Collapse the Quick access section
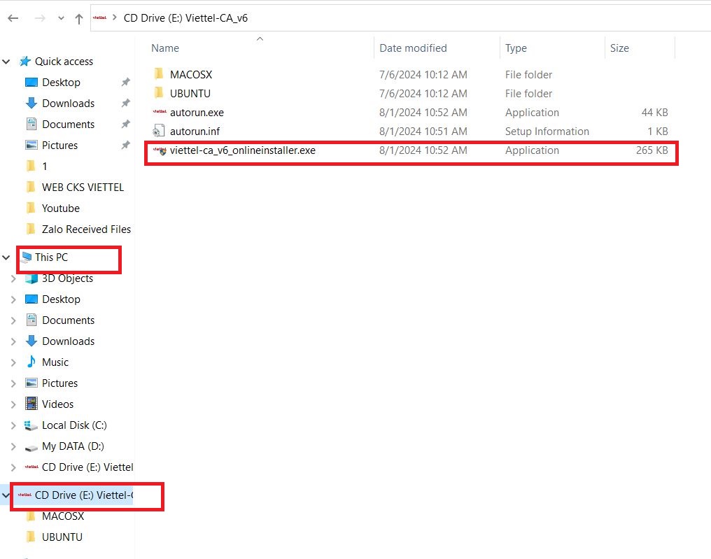 [x=6, y=62]
